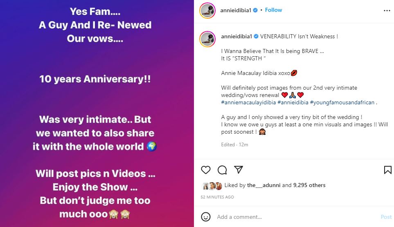Open annieidibia1 profile picture in header
This screenshot has width=394, height=227.
pos(207,10)
